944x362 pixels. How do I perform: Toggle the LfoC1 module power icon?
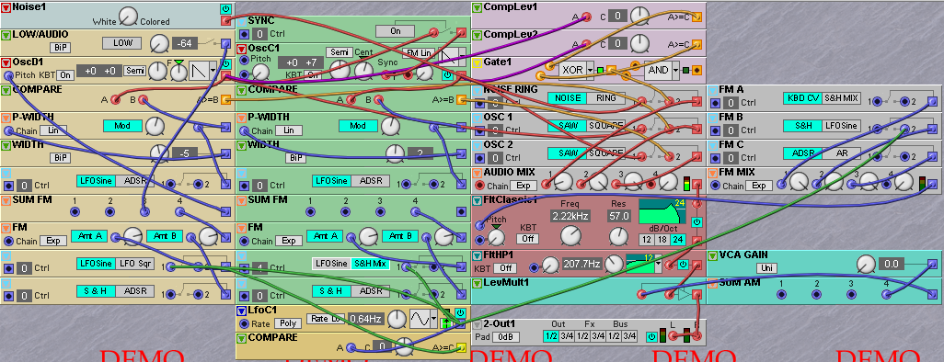pyautogui.click(x=460, y=312)
